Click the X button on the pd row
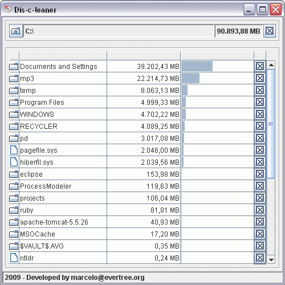 pyautogui.click(x=260, y=138)
